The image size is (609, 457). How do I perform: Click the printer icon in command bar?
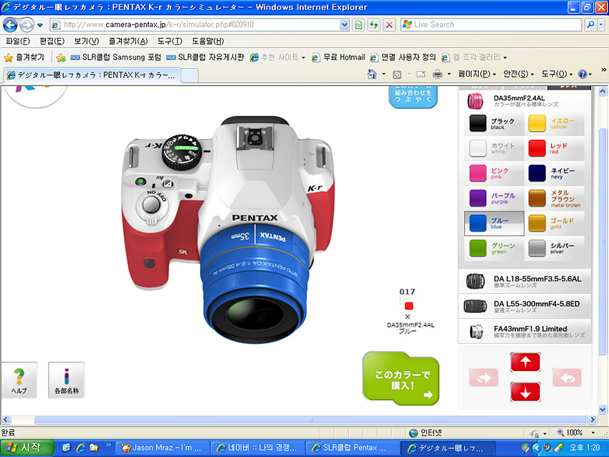click(438, 74)
